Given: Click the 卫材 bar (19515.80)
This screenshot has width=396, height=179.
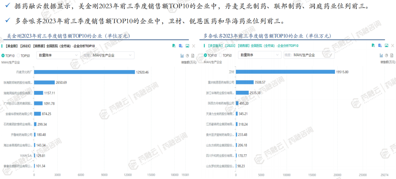Looking at the screenshot, I should tap(285, 72).
